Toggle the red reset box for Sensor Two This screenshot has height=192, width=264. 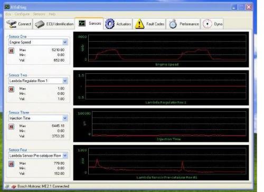(x=12, y=89)
